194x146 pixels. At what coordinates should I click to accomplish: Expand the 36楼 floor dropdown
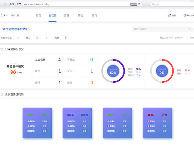tap(61, 37)
